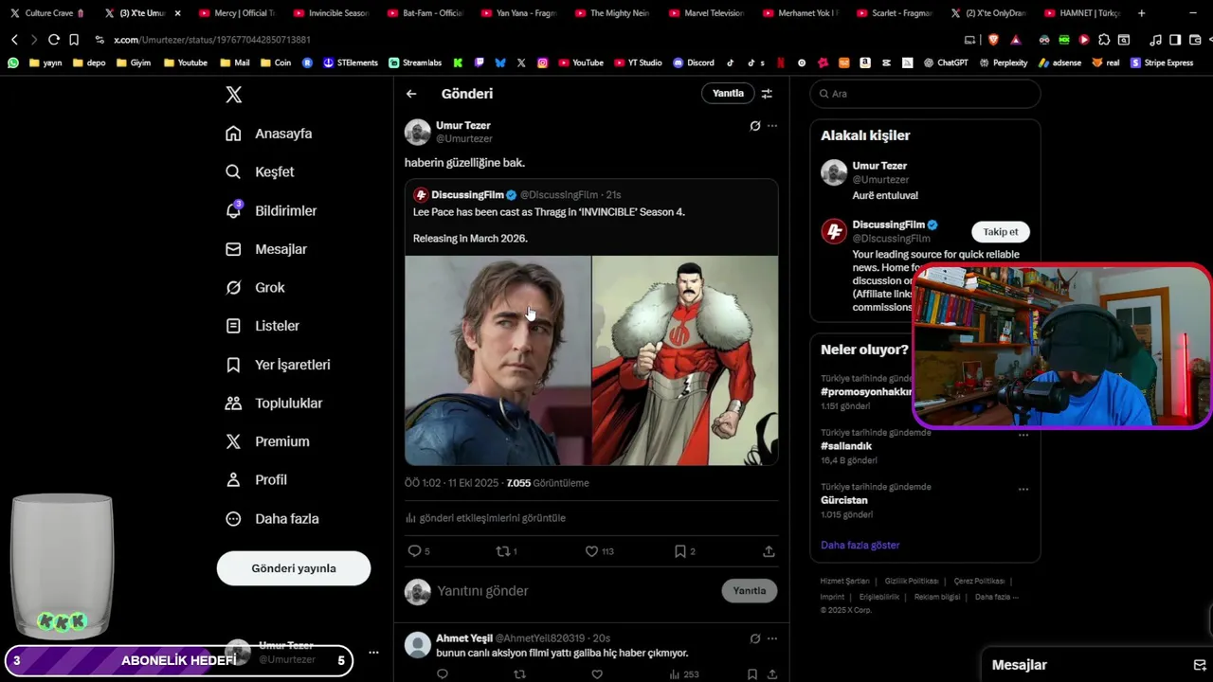This screenshot has width=1213, height=682.
Task: Switch to the Culture Crave browser tab
Action: point(47,13)
